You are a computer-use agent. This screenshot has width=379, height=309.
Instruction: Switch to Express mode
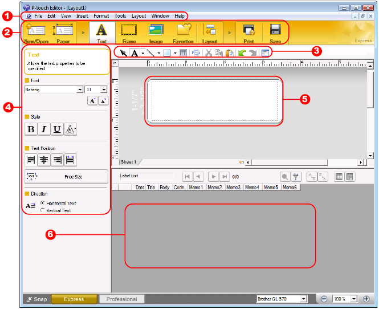point(74,299)
